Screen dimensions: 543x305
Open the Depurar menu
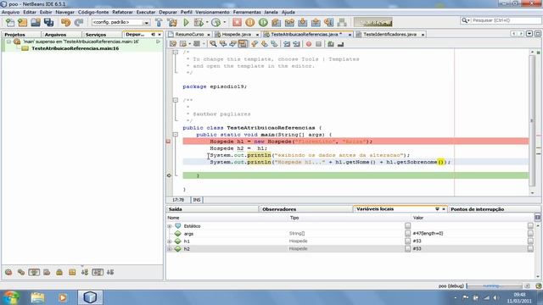[168, 12]
